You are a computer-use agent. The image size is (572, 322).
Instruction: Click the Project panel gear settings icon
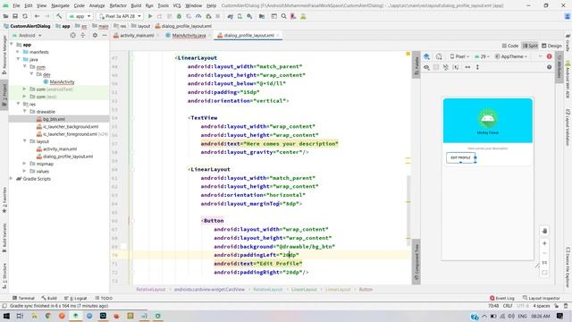tap(95, 36)
